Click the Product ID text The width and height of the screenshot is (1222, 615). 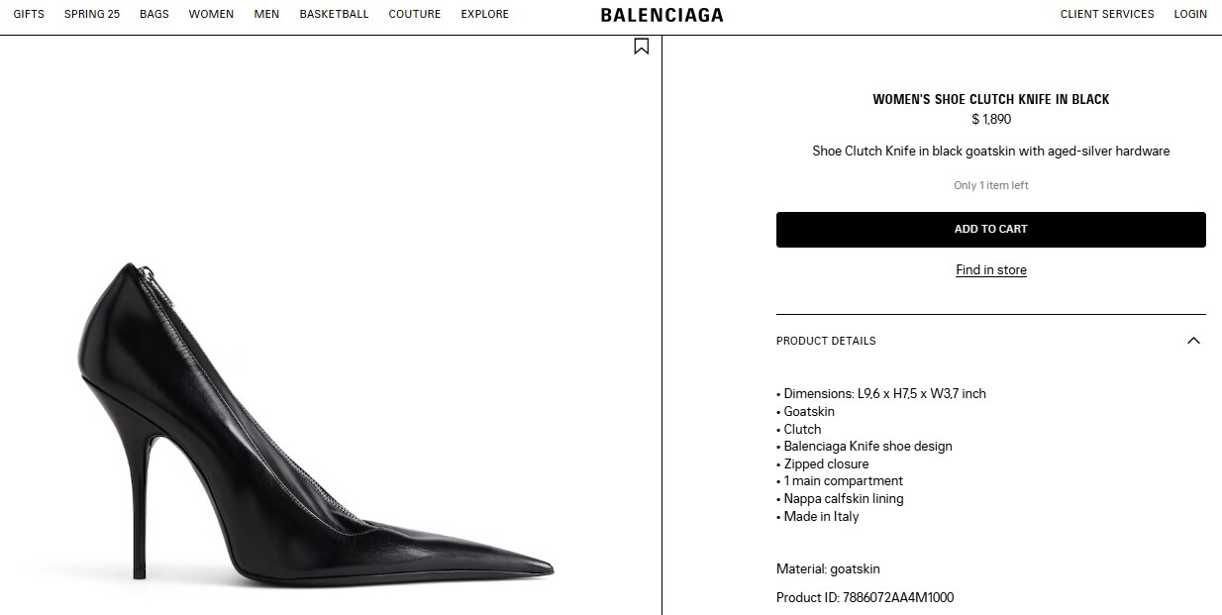(x=866, y=597)
